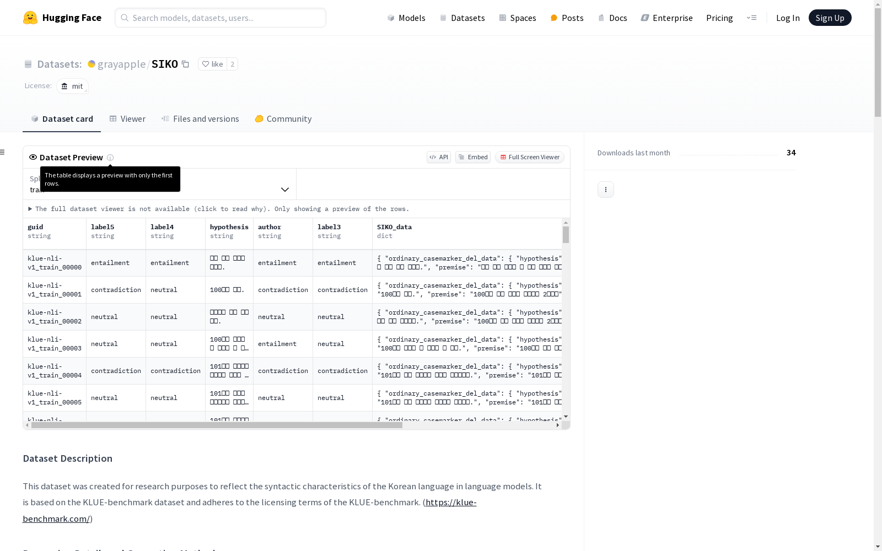
Task: Expand the split selection dropdown
Action: [x=160, y=184]
